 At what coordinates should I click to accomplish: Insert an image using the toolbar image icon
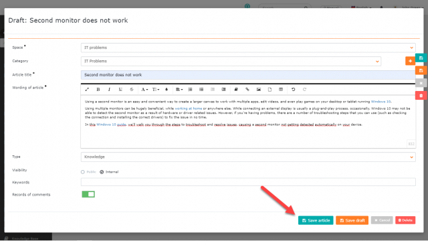259,89
